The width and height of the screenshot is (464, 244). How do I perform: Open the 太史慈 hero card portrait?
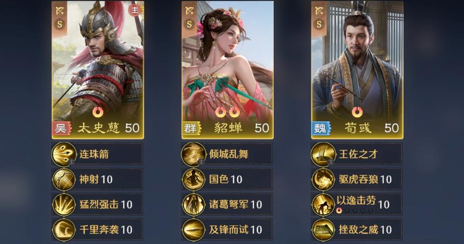[x=98, y=70]
